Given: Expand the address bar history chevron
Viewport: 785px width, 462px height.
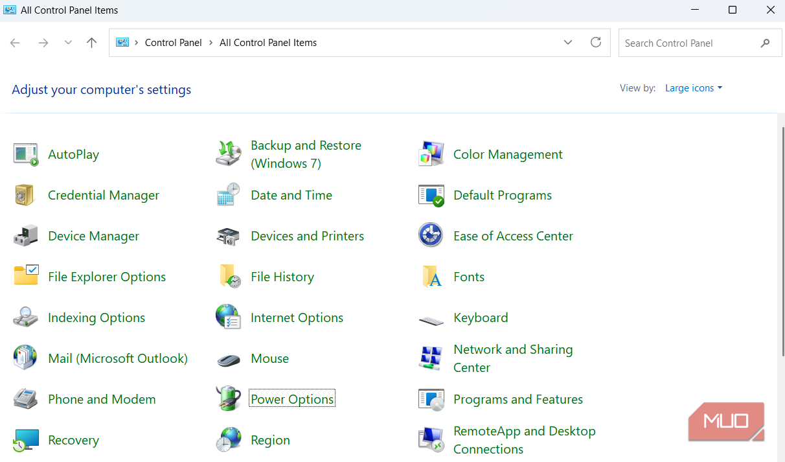Looking at the screenshot, I should click(568, 43).
